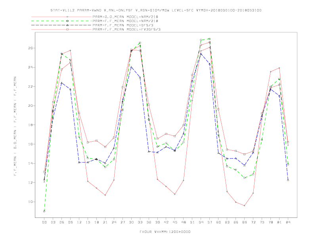Click the circle marker on the green legend line

(x=67, y=21)
